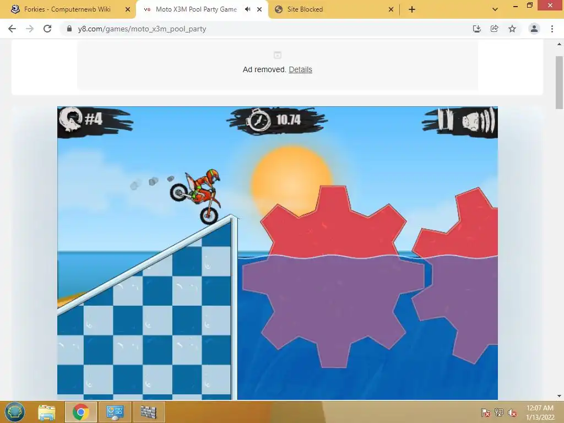
Task: Mute the tab via audio indicator
Action: 247,9
